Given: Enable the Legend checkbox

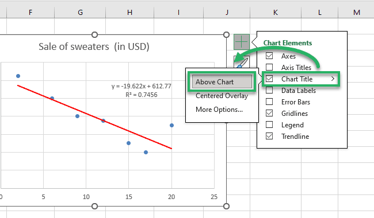Looking at the screenshot, I should [x=269, y=124].
